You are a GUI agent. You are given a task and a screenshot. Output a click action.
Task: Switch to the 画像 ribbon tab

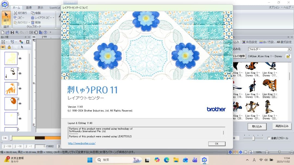tap(29, 8)
